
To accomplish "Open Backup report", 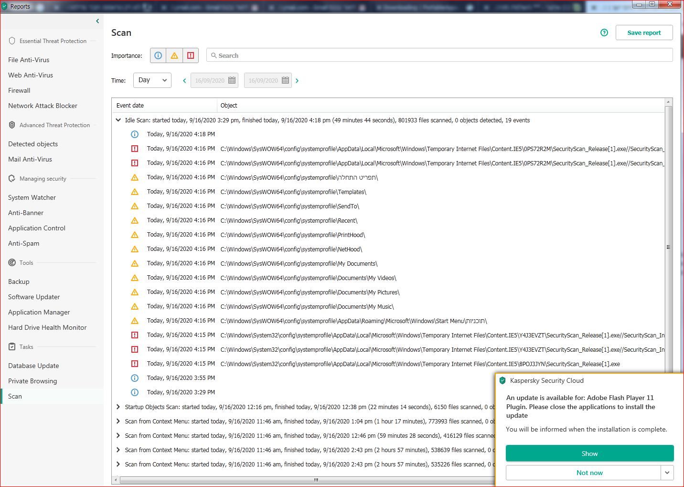I will click(19, 281).
